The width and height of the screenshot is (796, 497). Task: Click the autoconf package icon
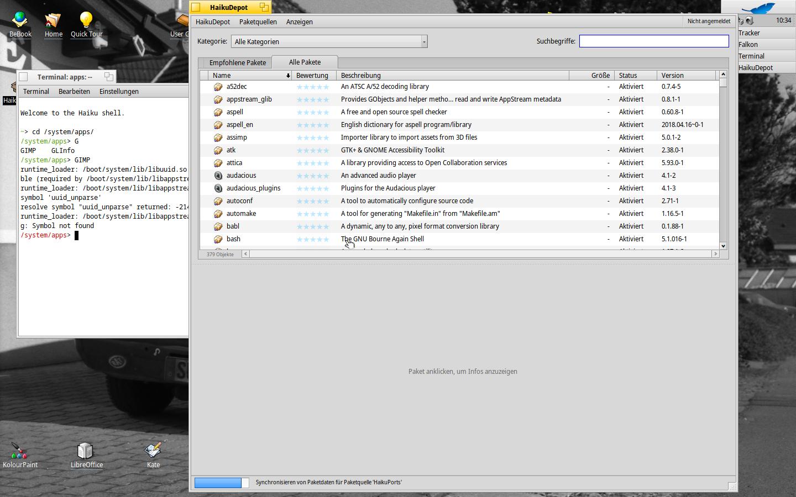point(218,201)
